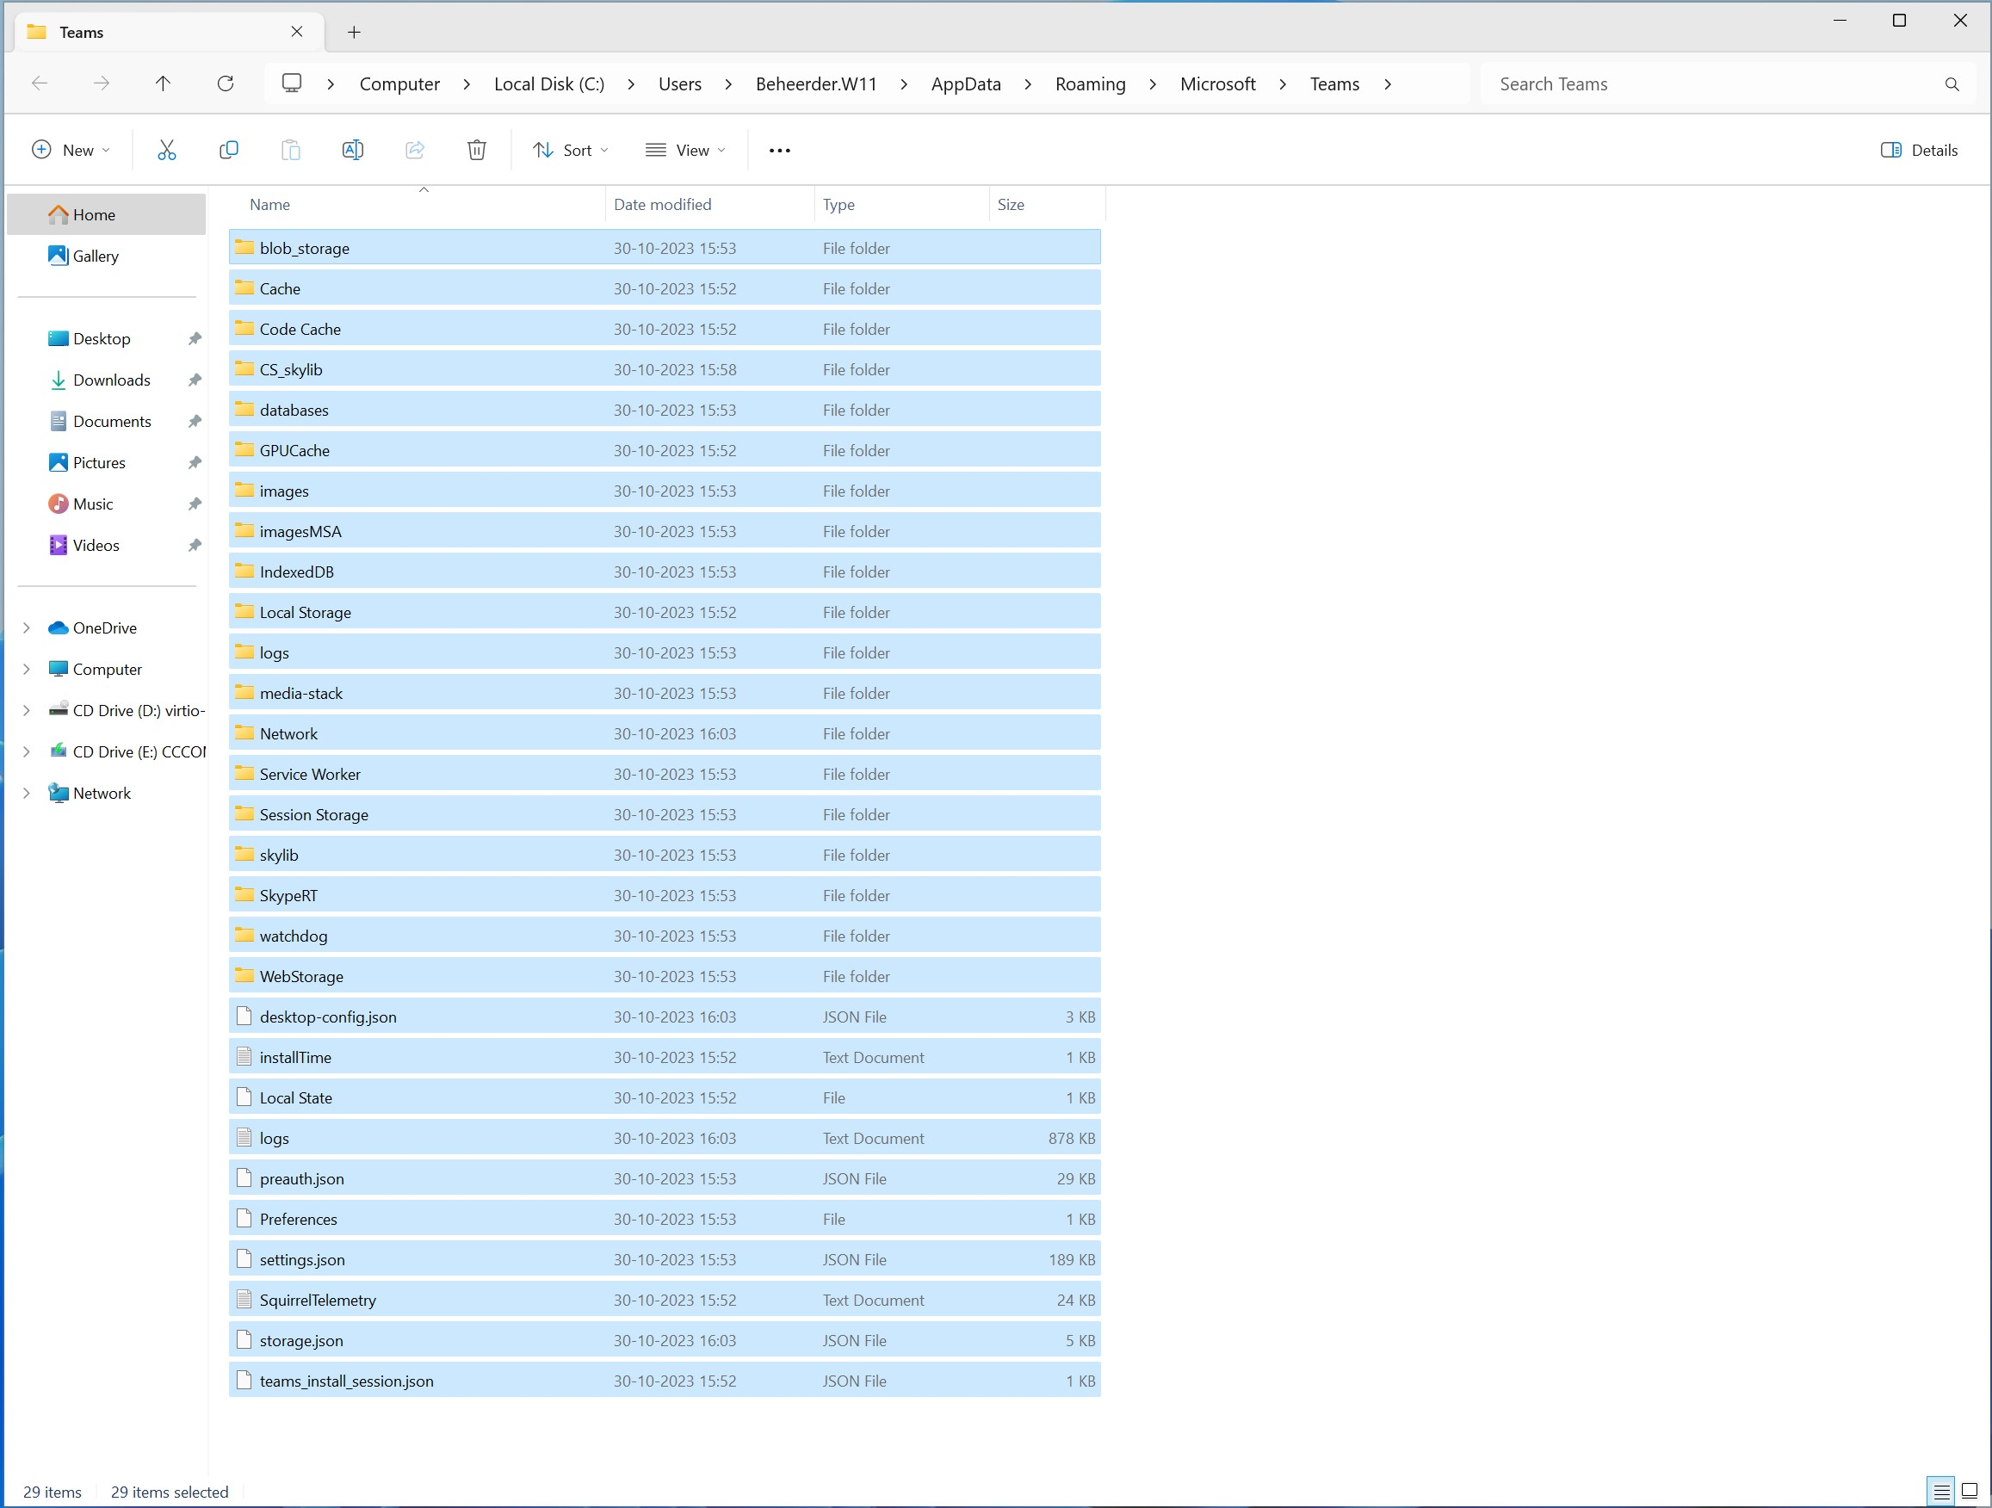The image size is (1992, 1508).
Task: Select the GPUCache folder
Action: (x=665, y=450)
